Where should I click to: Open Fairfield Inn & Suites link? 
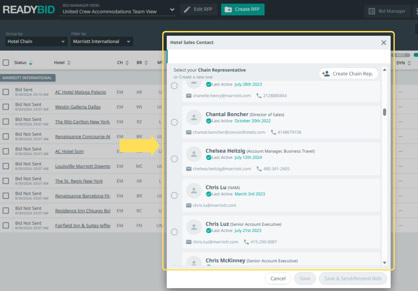[x=83, y=225]
